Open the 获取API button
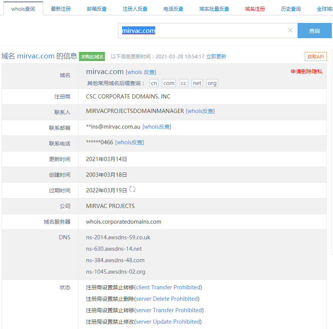333x329 pixels. coord(315,56)
